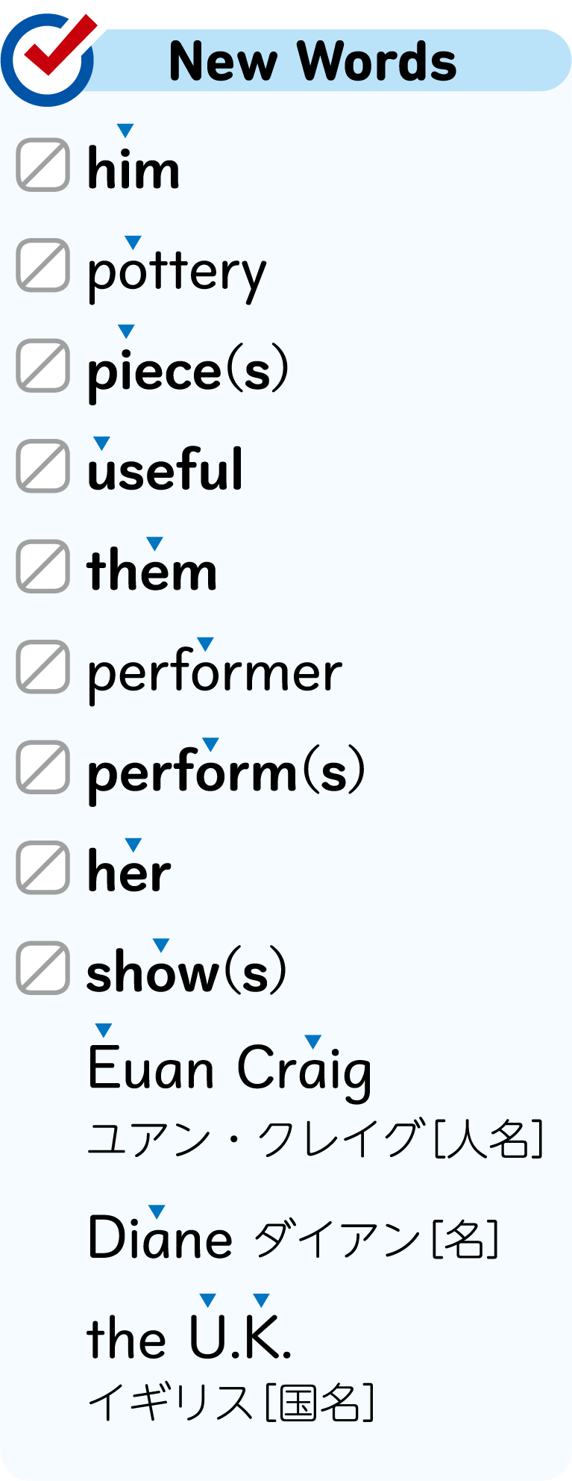The height and width of the screenshot is (1481, 572).
Task: Select the word "useful" in the list
Action: tap(165, 470)
